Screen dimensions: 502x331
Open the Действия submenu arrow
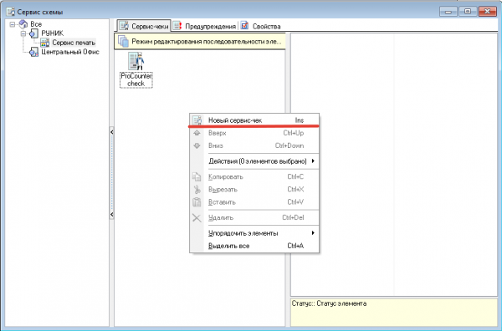[x=313, y=160]
